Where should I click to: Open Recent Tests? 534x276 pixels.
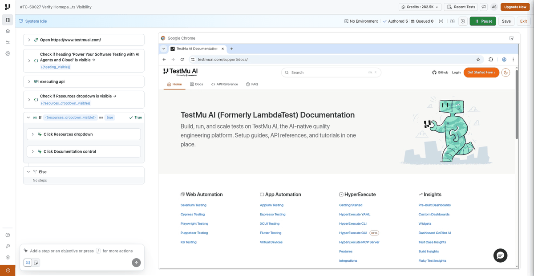click(x=461, y=7)
